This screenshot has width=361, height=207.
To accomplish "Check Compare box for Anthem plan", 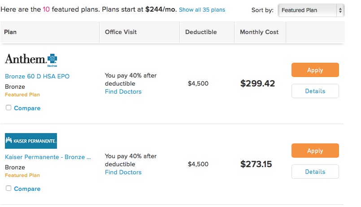I will click(9, 108).
